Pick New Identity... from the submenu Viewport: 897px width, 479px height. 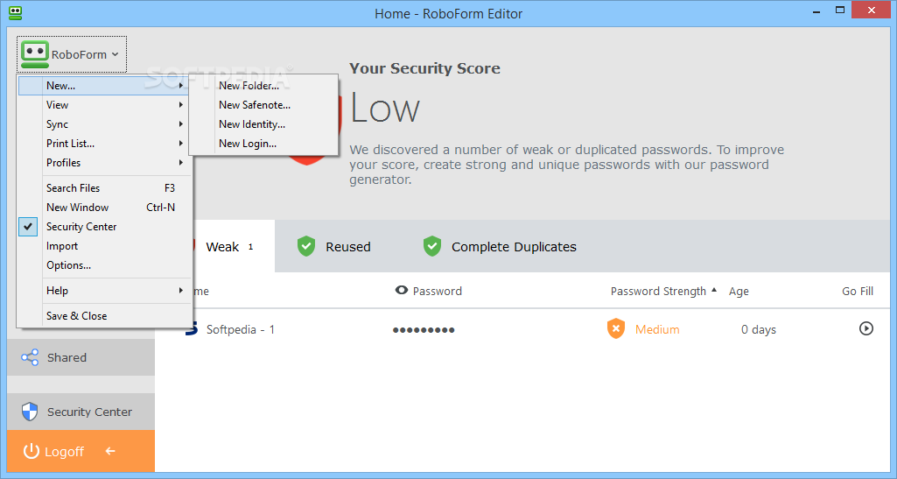tap(263, 124)
